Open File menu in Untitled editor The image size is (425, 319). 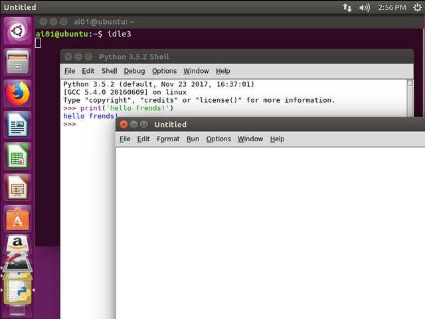(125, 139)
